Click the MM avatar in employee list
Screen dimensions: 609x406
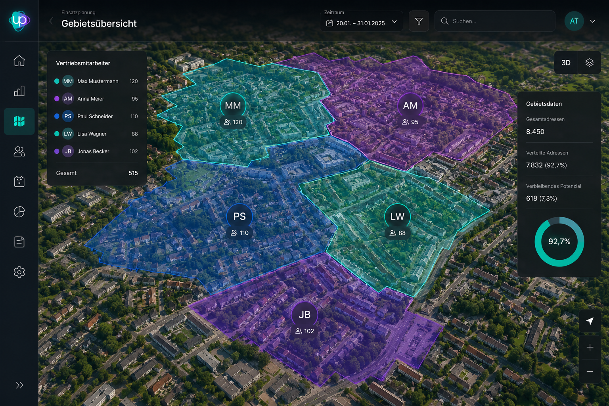(x=68, y=81)
